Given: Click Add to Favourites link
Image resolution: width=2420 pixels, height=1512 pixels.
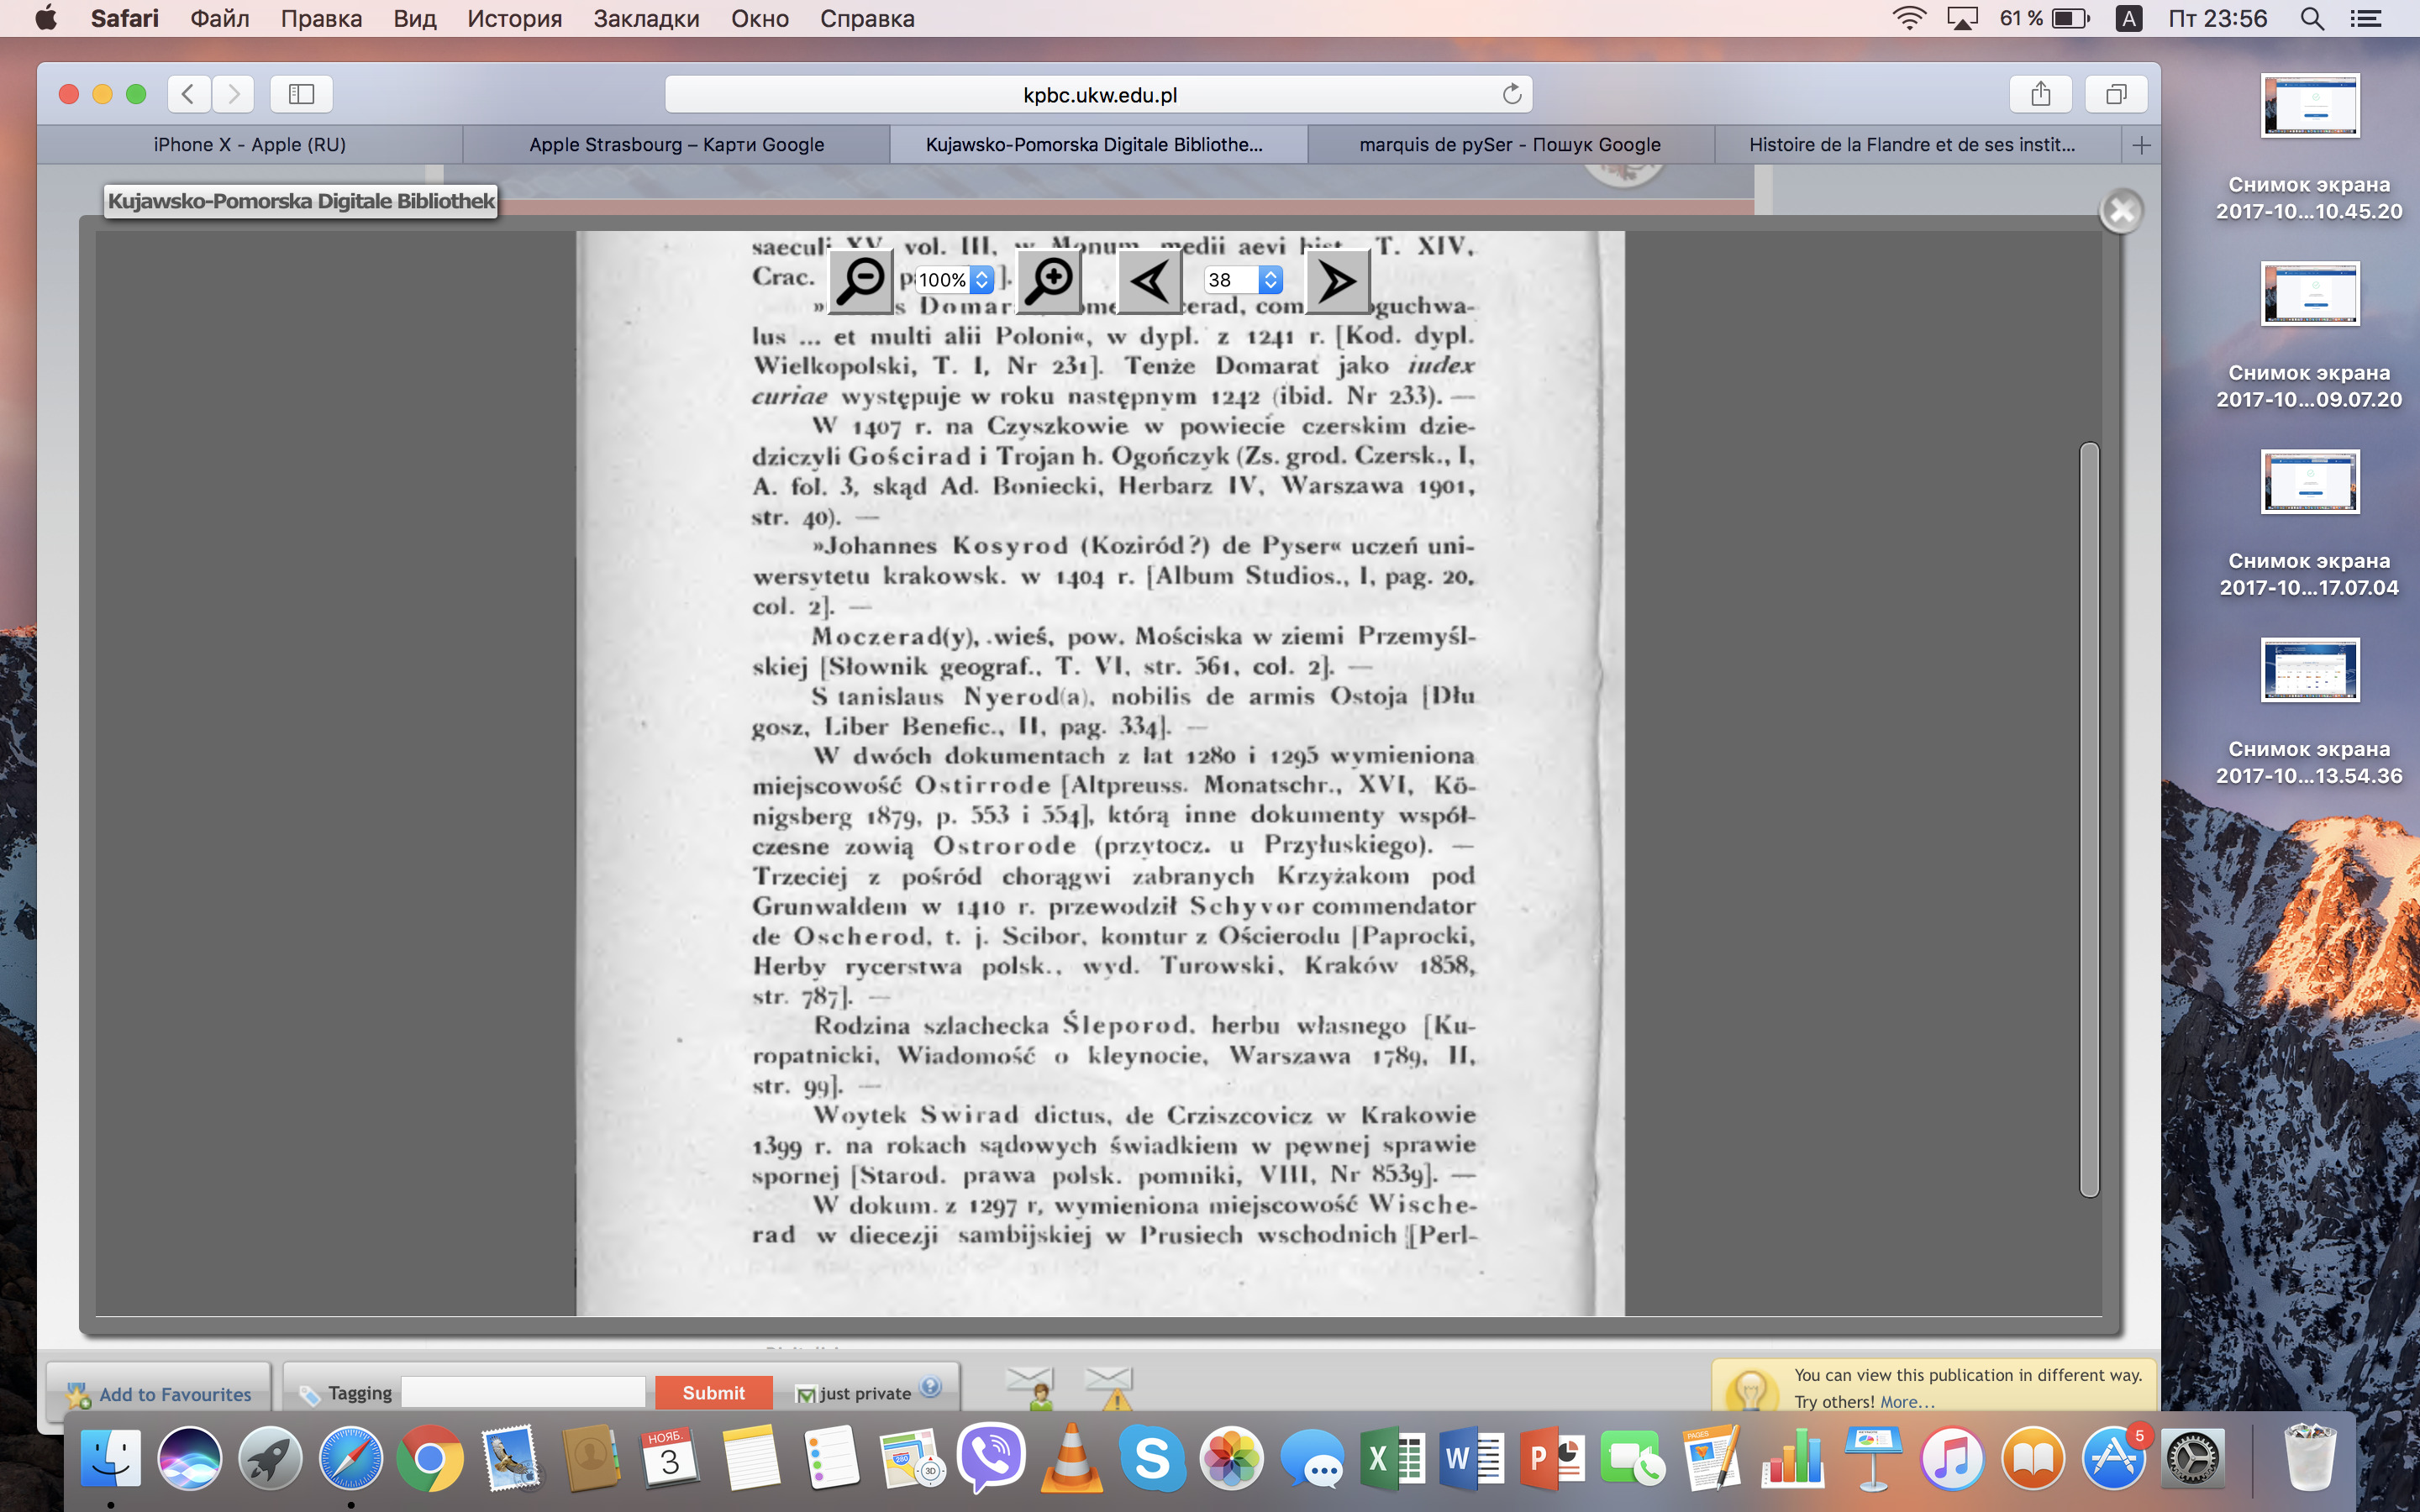Looking at the screenshot, I should pos(175,1394).
